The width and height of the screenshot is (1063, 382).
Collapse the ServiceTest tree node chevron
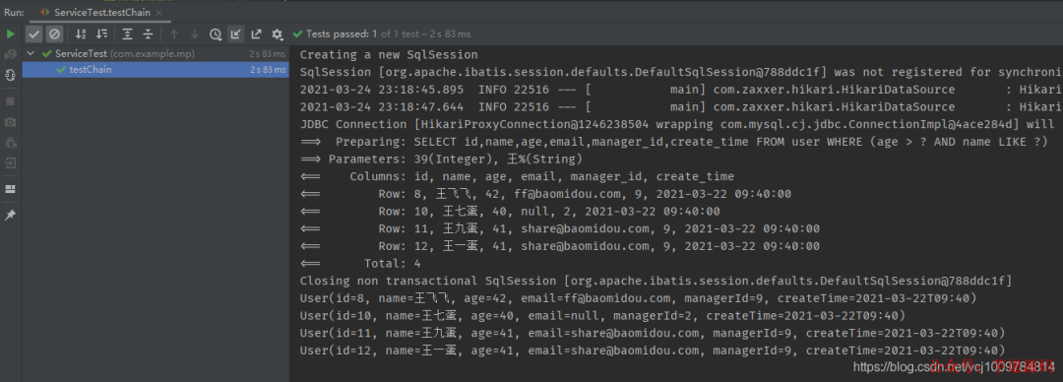click(31, 53)
